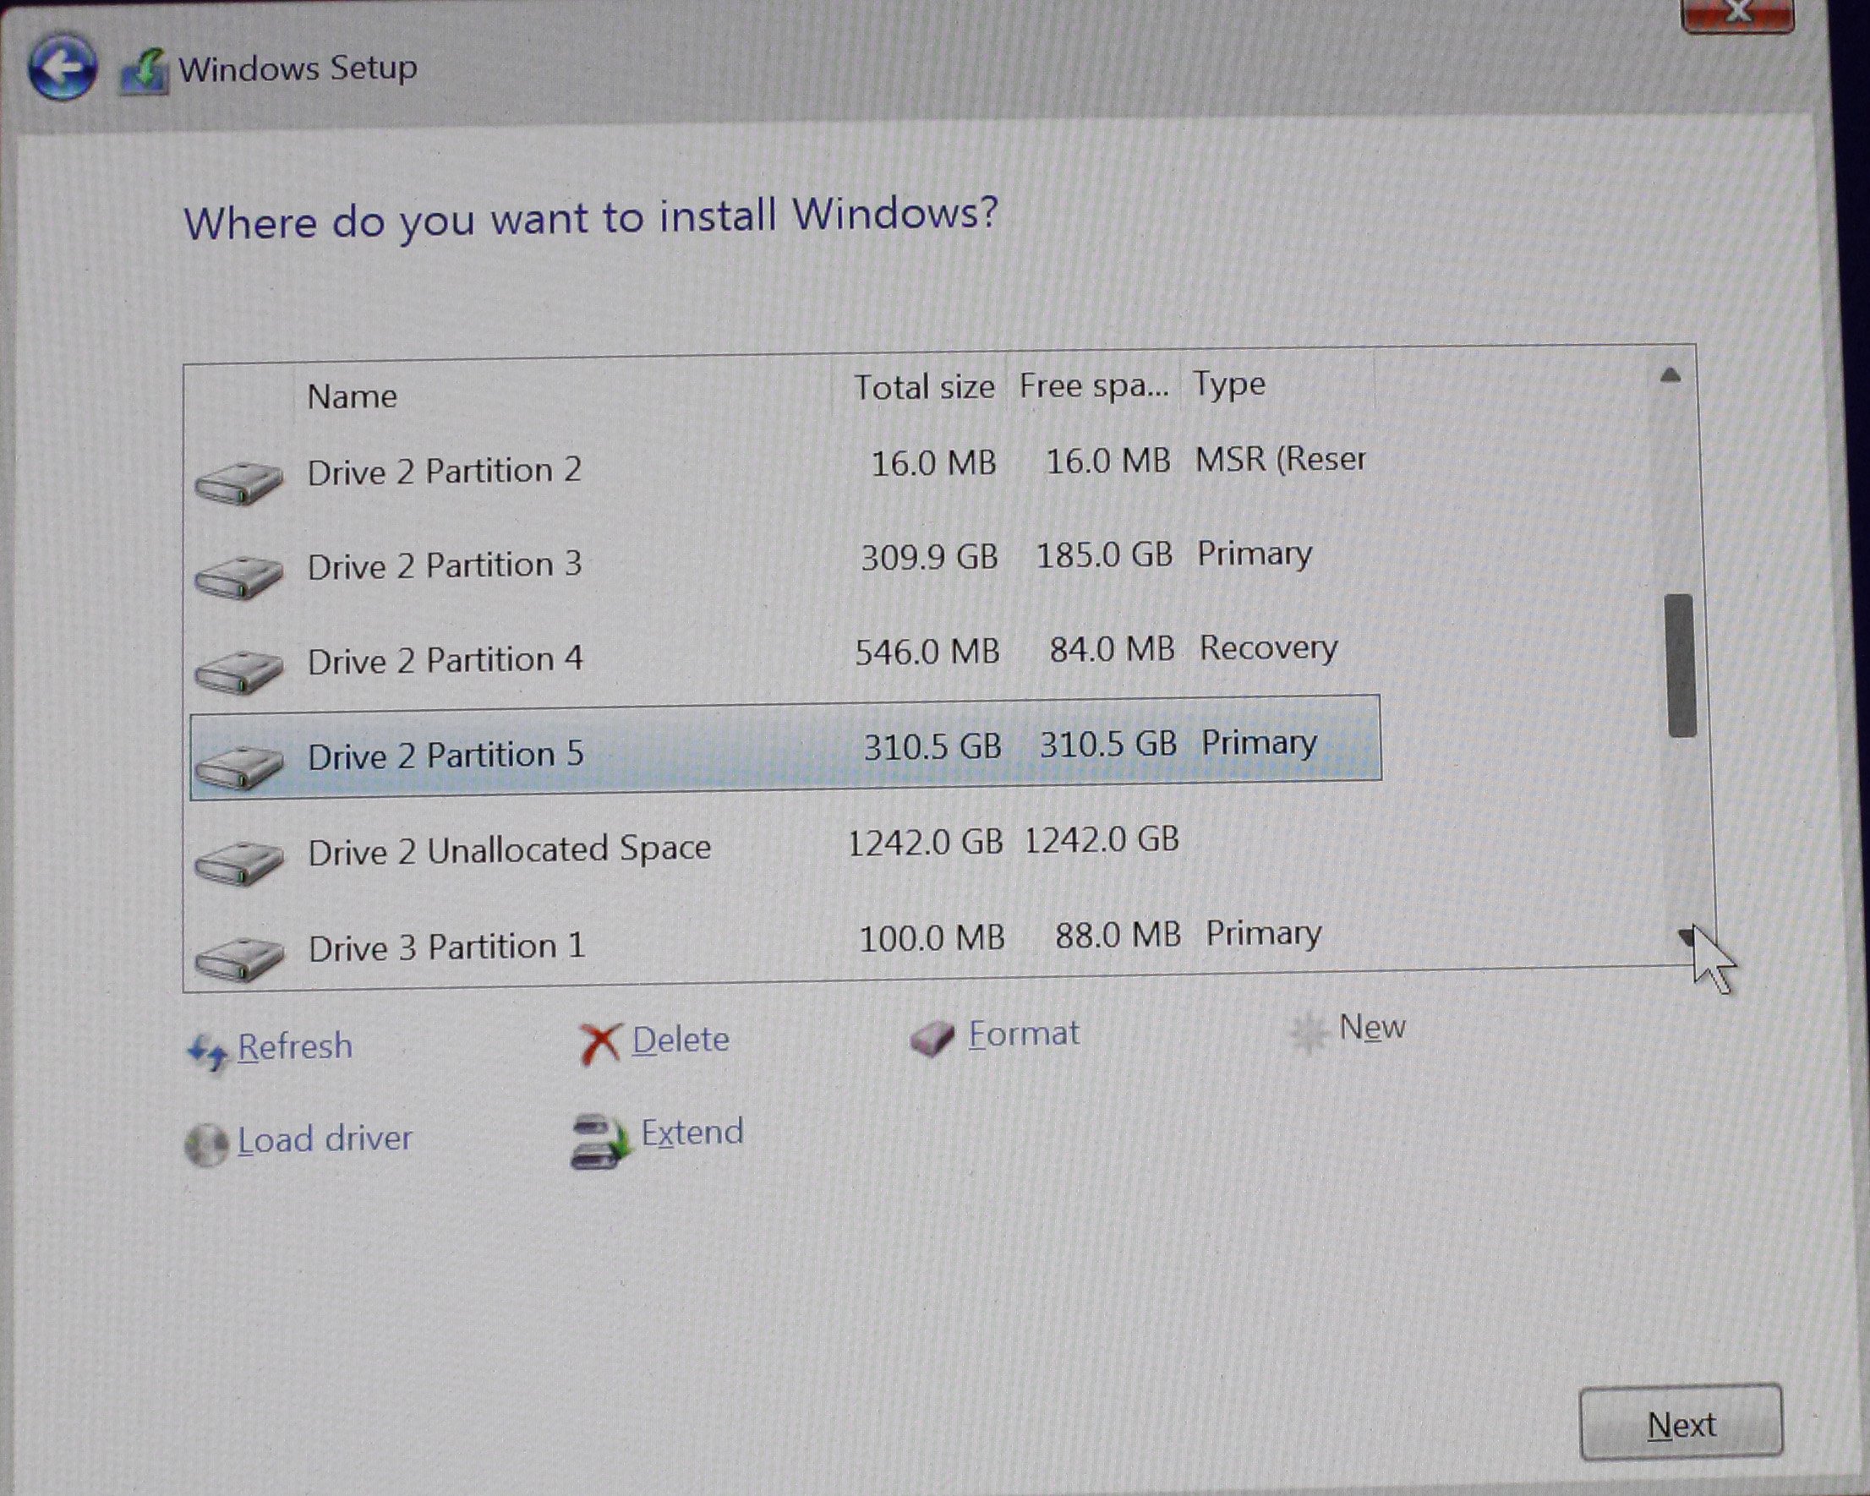Image resolution: width=1870 pixels, height=1496 pixels.
Task: Click the 88.0 MB free space cell
Action: click(x=1118, y=935)
